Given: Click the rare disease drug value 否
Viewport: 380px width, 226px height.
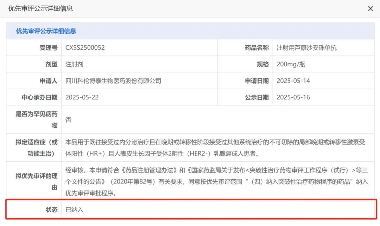Looking at the screenshot, I should tap(68, 120).
